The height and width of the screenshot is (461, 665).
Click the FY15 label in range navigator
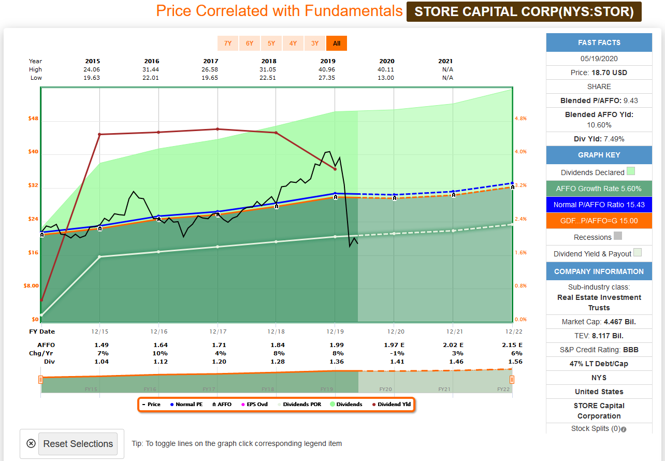coord(91,389)
